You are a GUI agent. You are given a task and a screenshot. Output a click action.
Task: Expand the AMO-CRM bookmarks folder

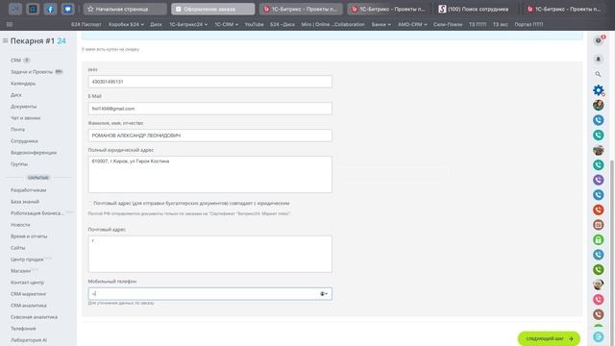pos(412,24)
